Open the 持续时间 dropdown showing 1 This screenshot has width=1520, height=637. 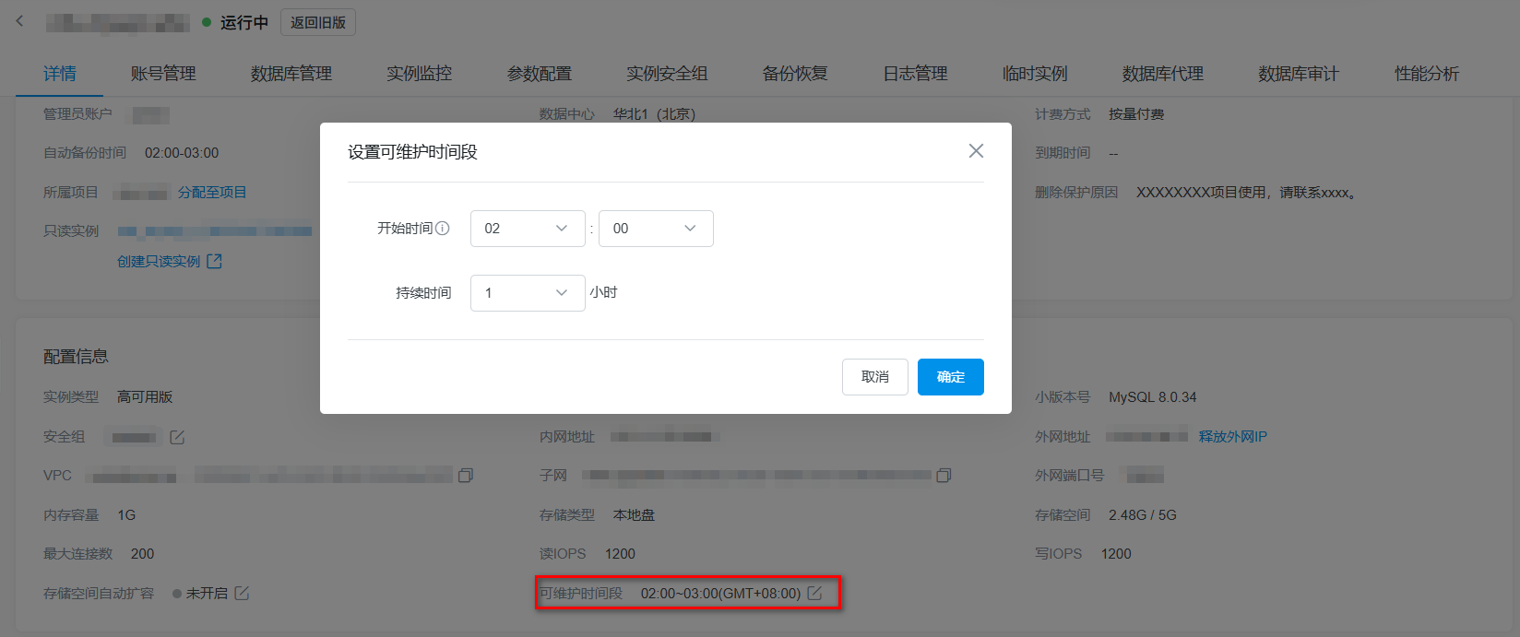528,293
